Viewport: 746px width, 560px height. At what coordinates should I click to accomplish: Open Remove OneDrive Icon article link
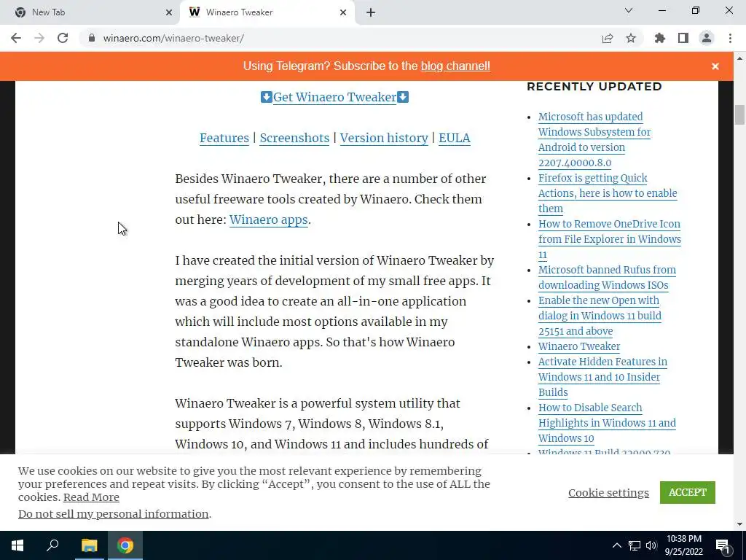tap(610, 239)
